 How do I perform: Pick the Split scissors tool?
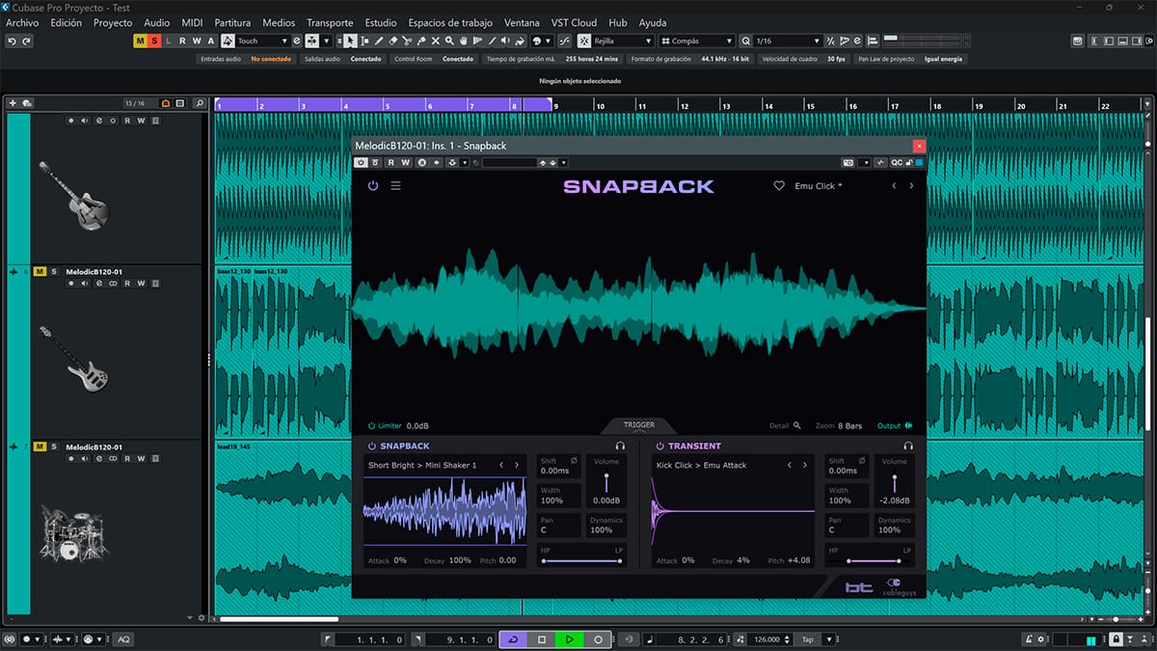click(408, 41)
